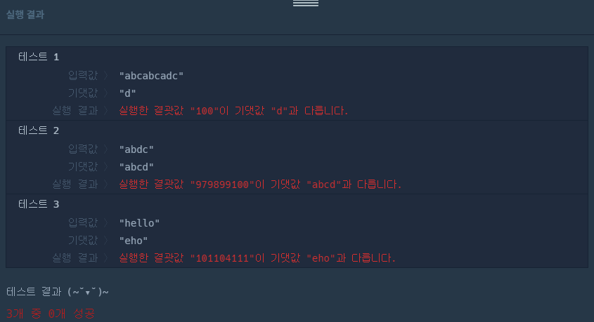Select the 테스트 1 heading
Screen dimensions: 594x322
pos(39,57)
